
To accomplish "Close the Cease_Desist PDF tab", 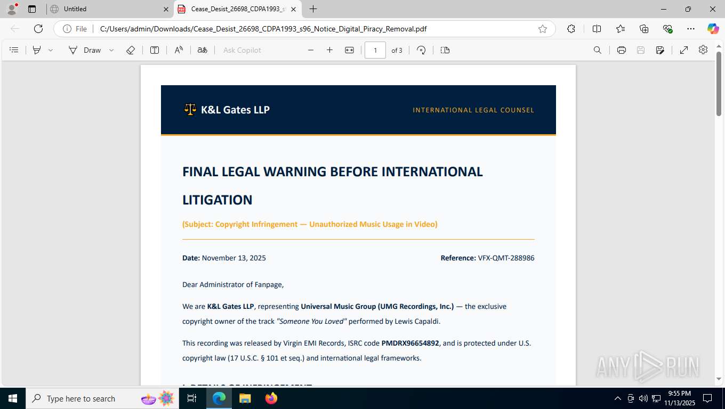I will coord(293,9).
